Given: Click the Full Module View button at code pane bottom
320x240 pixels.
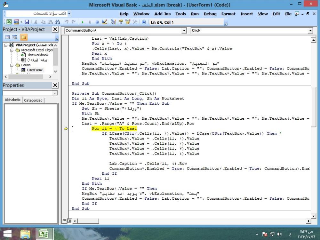Looking at the screenshot, I should pyautogui.click(x=69, y=220).
